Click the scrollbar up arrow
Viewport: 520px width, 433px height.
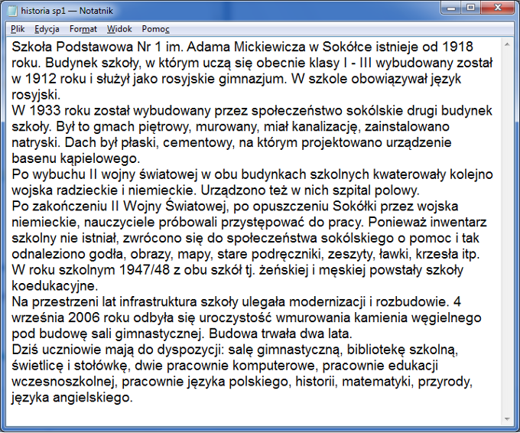(507, 44)
